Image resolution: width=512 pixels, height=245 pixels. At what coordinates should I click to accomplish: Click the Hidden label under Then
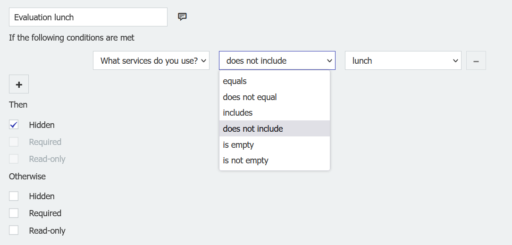42,125
